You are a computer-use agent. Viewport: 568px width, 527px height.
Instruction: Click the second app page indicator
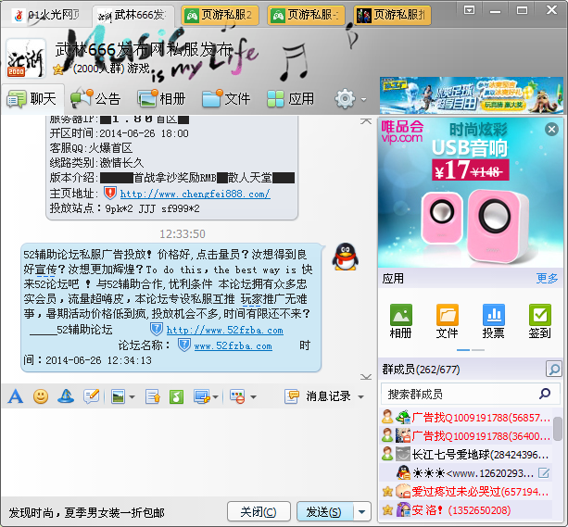tap(478, 350)
